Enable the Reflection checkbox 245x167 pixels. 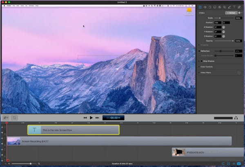[199, 51]
